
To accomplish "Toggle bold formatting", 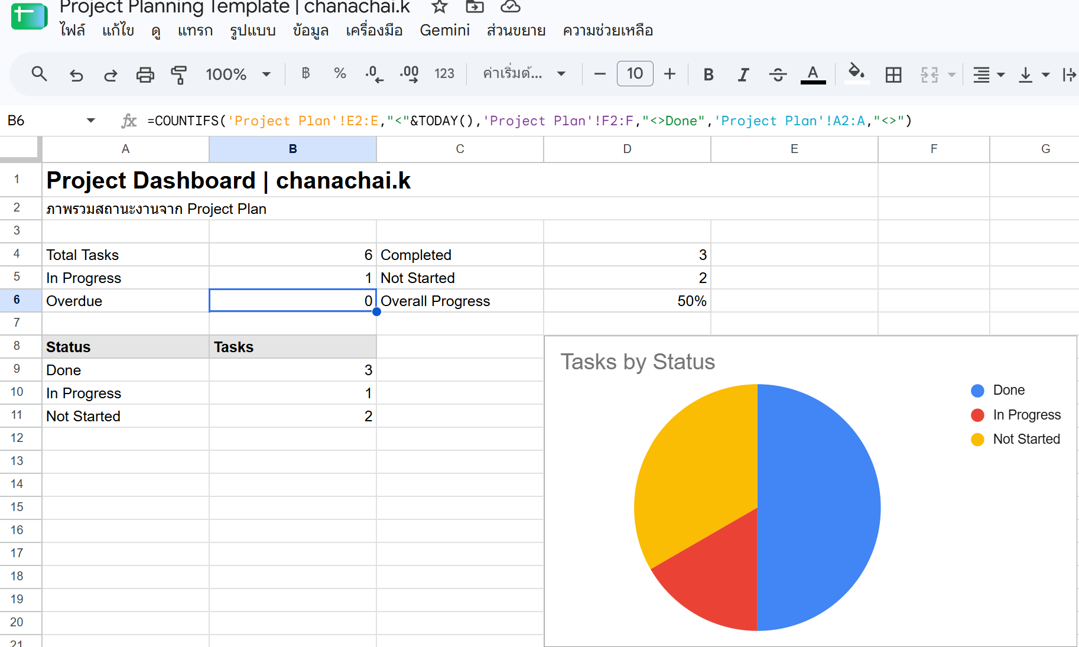I will click(x=708, y=74).
